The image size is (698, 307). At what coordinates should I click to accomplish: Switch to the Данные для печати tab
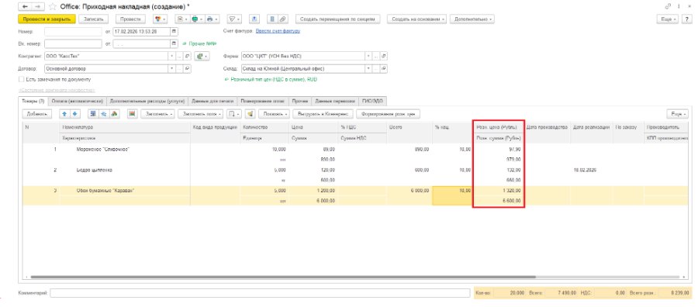coord(213,101)
